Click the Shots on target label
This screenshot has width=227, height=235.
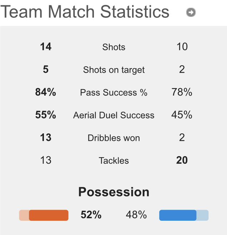[114, 70]
